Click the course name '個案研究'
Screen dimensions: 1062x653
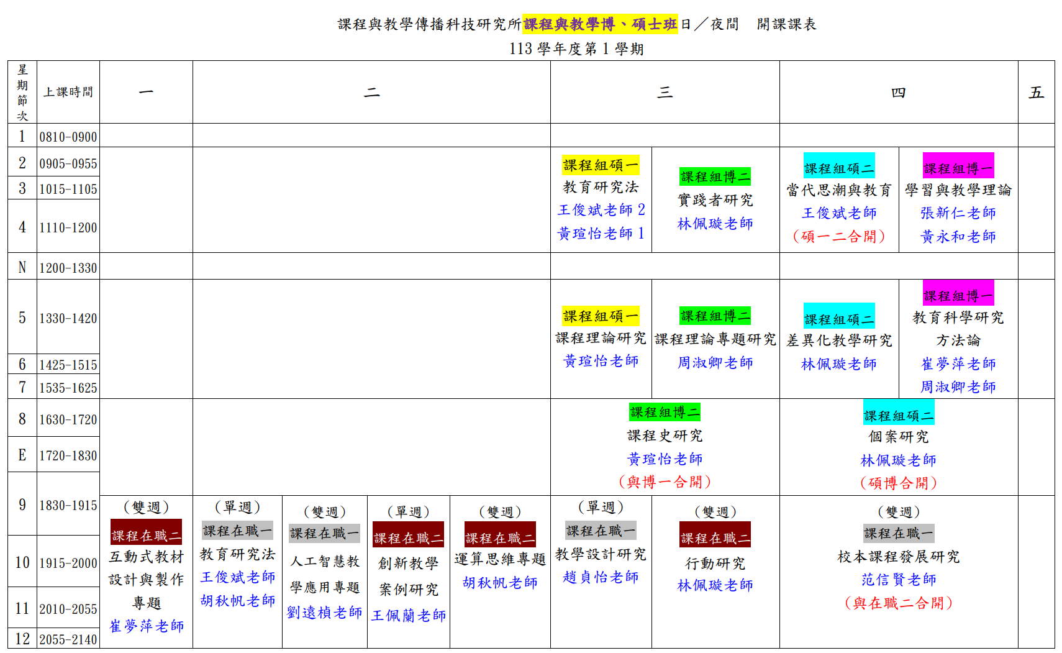tap(898, 437)
